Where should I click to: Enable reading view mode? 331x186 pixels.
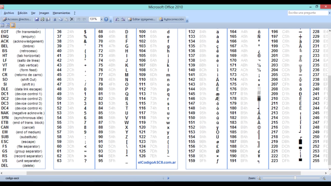coord(7,25)
